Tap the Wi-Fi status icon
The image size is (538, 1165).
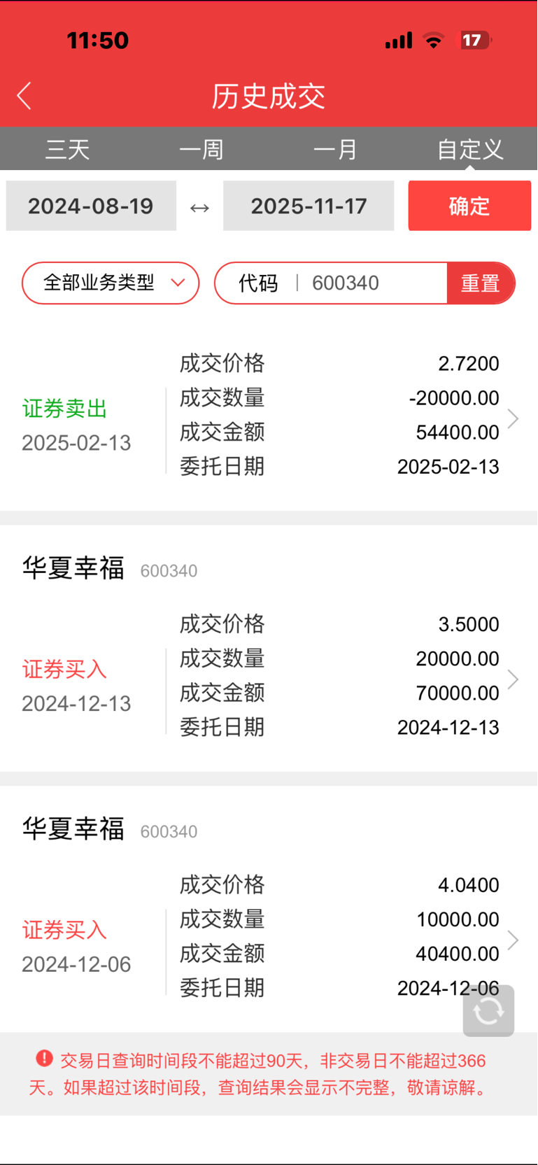[x=434, y=41]
